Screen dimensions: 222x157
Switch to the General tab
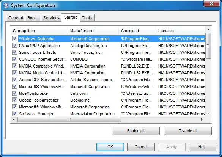(x=16, y=18)
